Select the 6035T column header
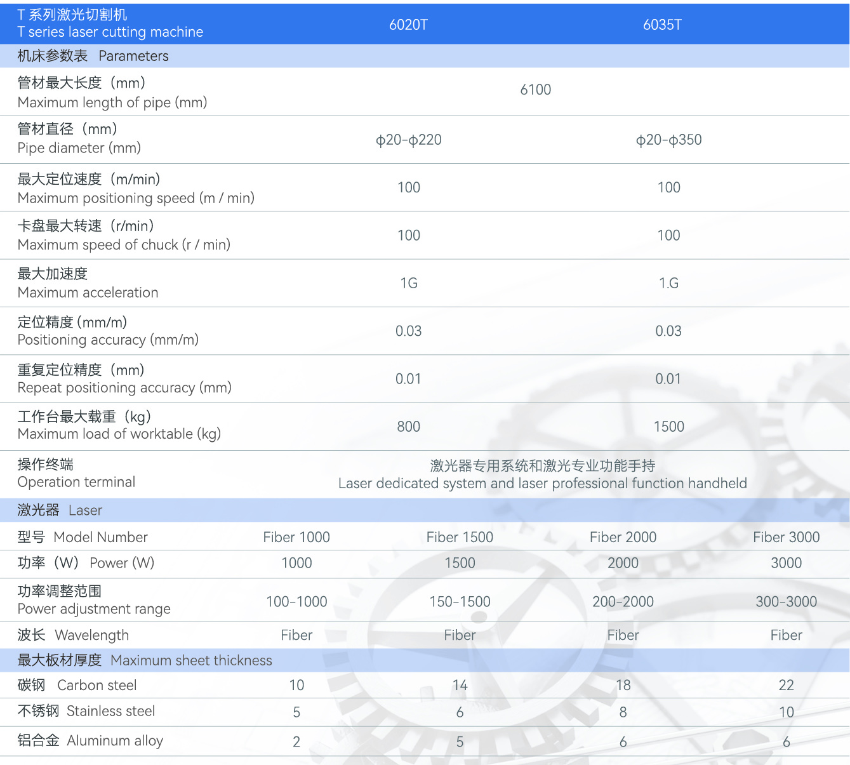 click(663, 25)
